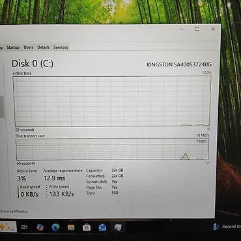Viewport: 241px width, 241px height.
Task: Click the 0 KB/s read speed value
Action: [29, 194]
